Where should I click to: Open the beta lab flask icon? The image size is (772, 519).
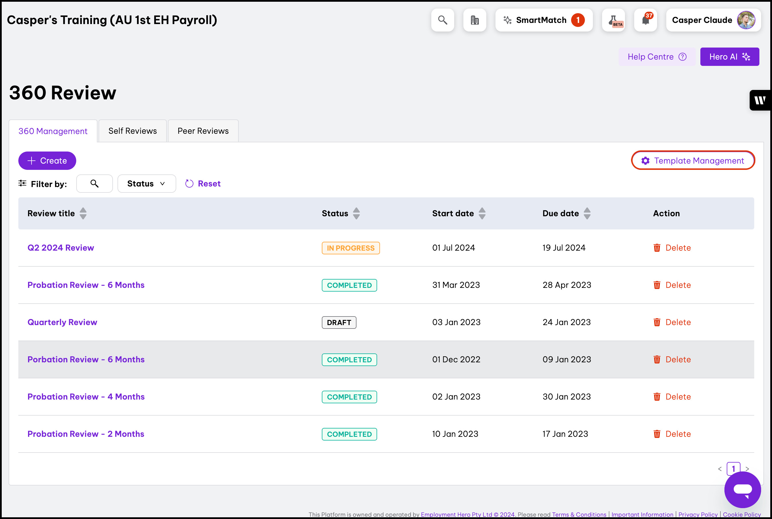pos(613,20)
